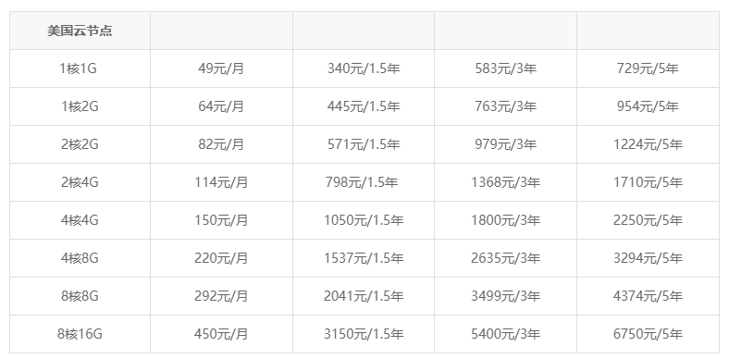
Task: Click the 3499元/3年 price cell
Action: 505,296
